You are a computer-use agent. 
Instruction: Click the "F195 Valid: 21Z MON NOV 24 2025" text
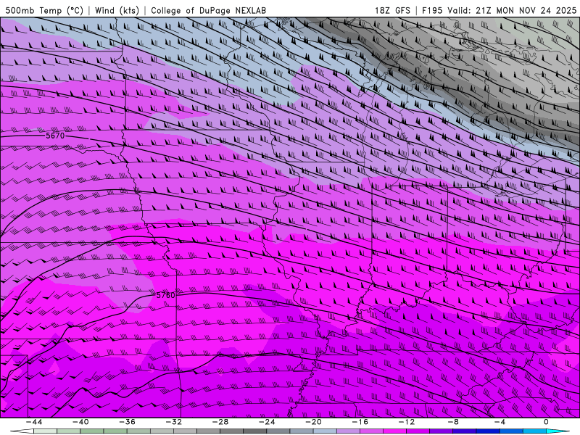[x=499, y=10]
